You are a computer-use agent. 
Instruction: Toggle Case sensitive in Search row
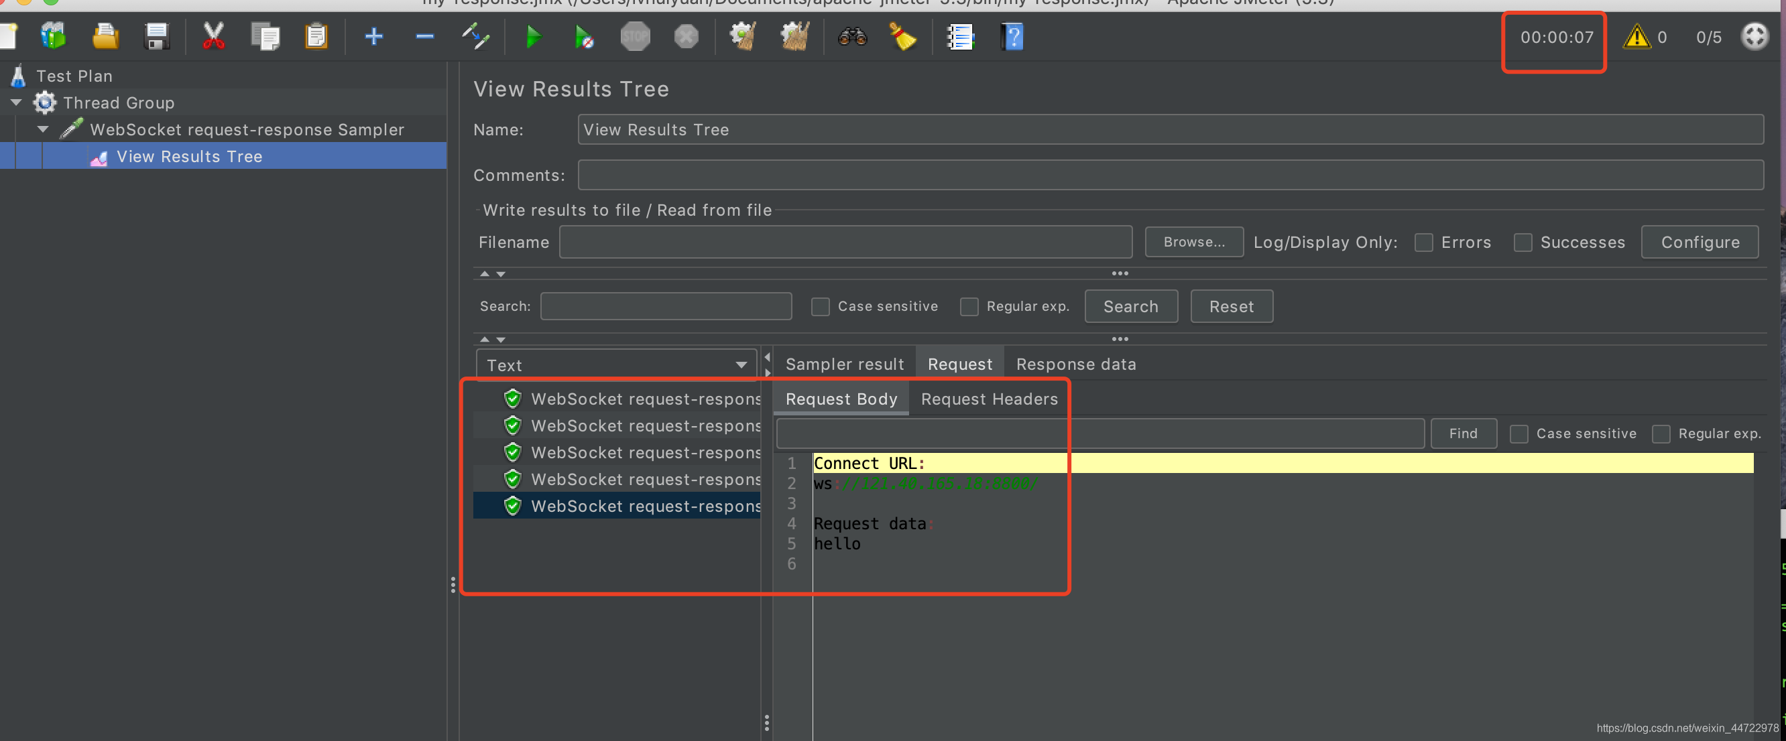point(820,306)
